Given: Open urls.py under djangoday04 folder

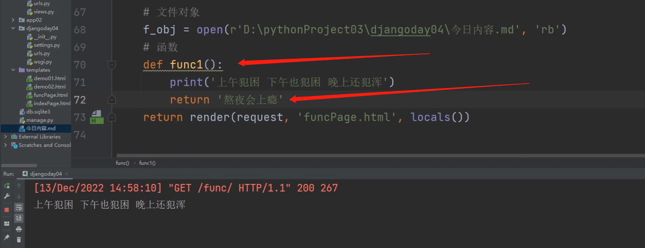Looking at the screenshot, I should 42,53.
